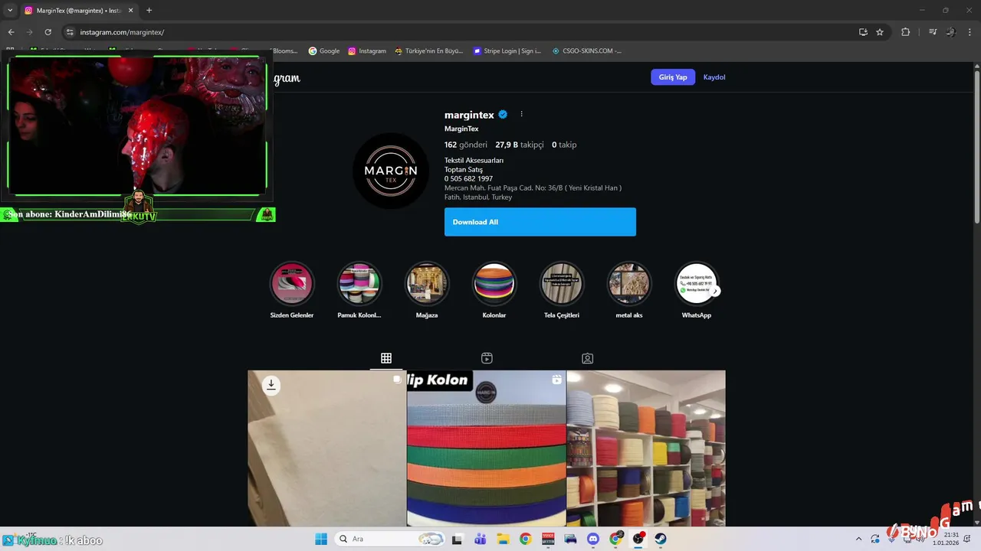
Task: Click the browser back arrow
Action: click(x=11, y=32)
